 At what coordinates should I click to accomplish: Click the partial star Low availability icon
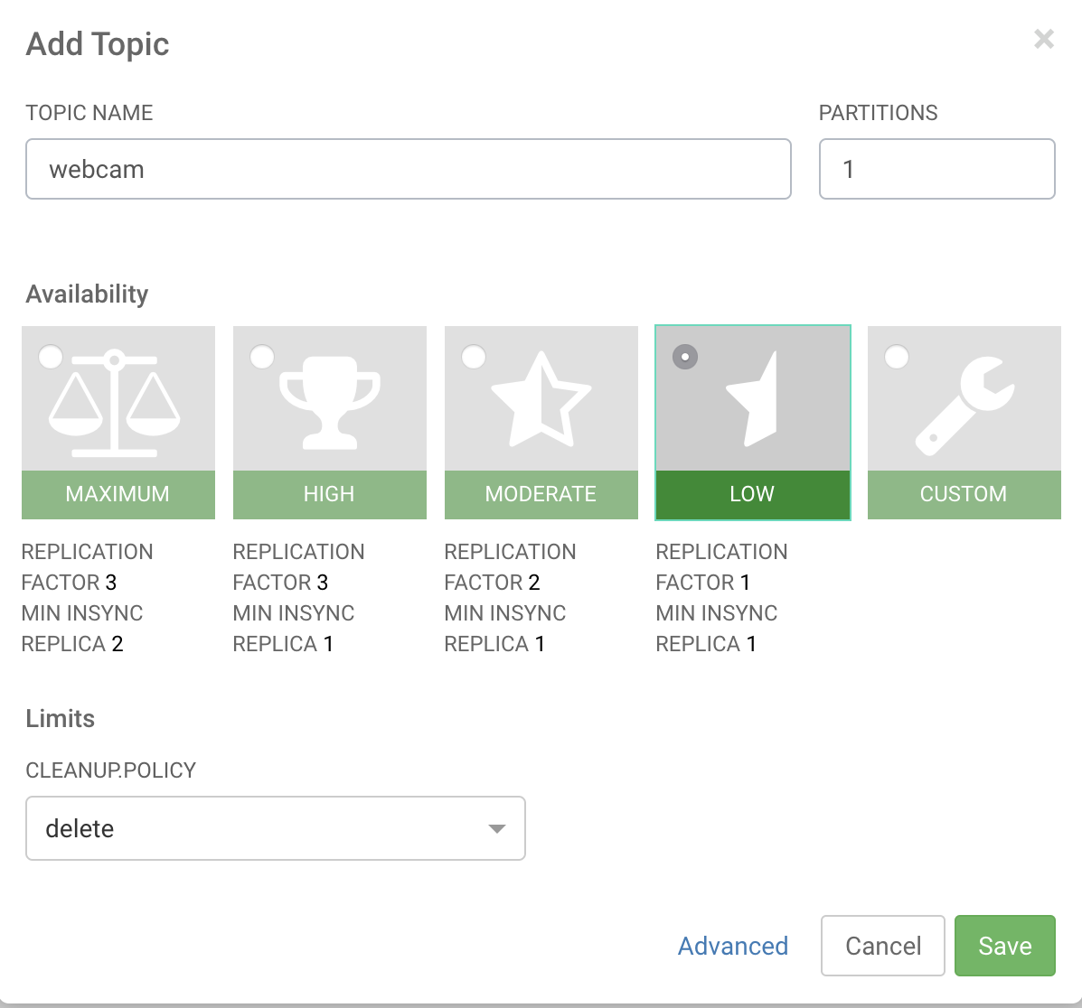point(752,398)
